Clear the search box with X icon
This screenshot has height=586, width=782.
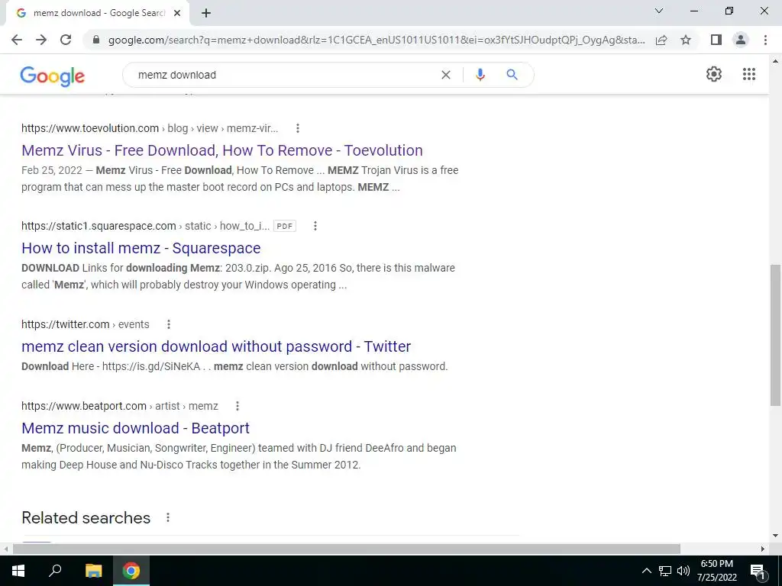tap(446, 75)
